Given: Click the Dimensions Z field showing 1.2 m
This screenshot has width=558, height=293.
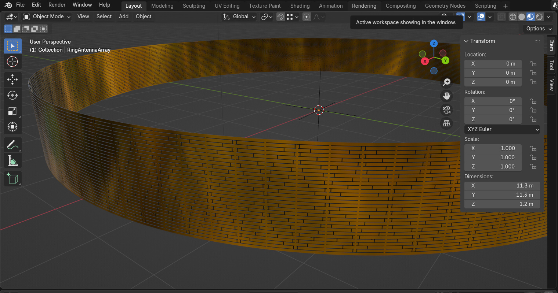Looking at the screenshot, I should point(502,204).
